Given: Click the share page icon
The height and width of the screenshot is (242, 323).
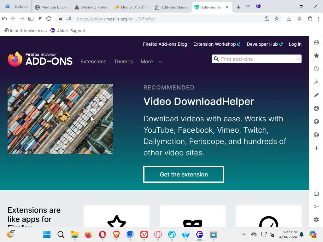Looking at the screenshot, I should pos(267,19).
